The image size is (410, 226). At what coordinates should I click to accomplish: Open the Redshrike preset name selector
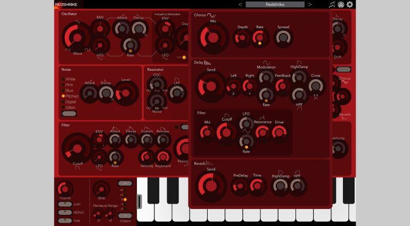pyautogui.click(x=275, y=5)
